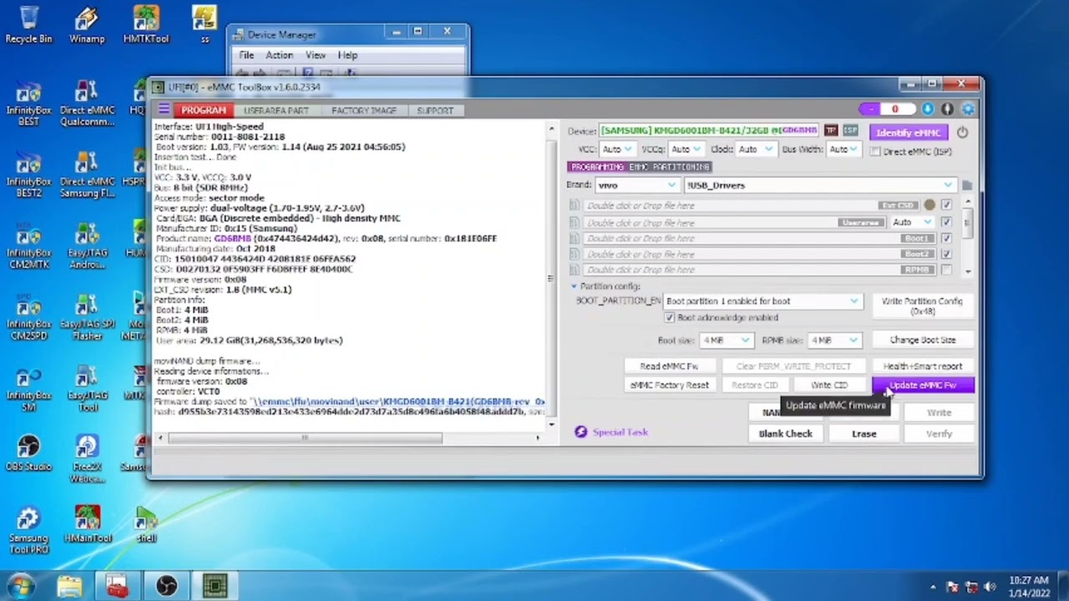Switch to the USERAREA PART tab
This screenshot has height=601, width=1069.
276,110
